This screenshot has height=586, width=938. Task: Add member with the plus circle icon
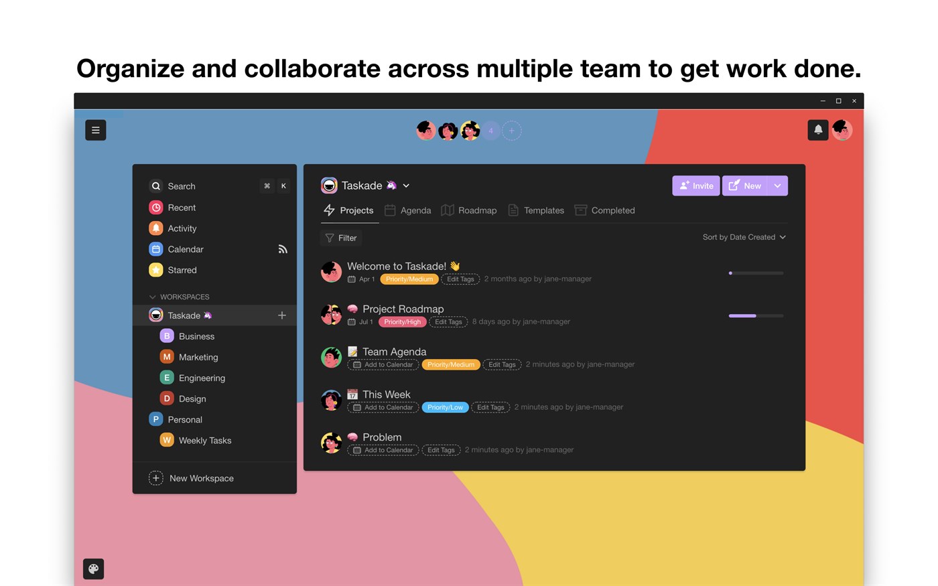(x=512, y=131)
